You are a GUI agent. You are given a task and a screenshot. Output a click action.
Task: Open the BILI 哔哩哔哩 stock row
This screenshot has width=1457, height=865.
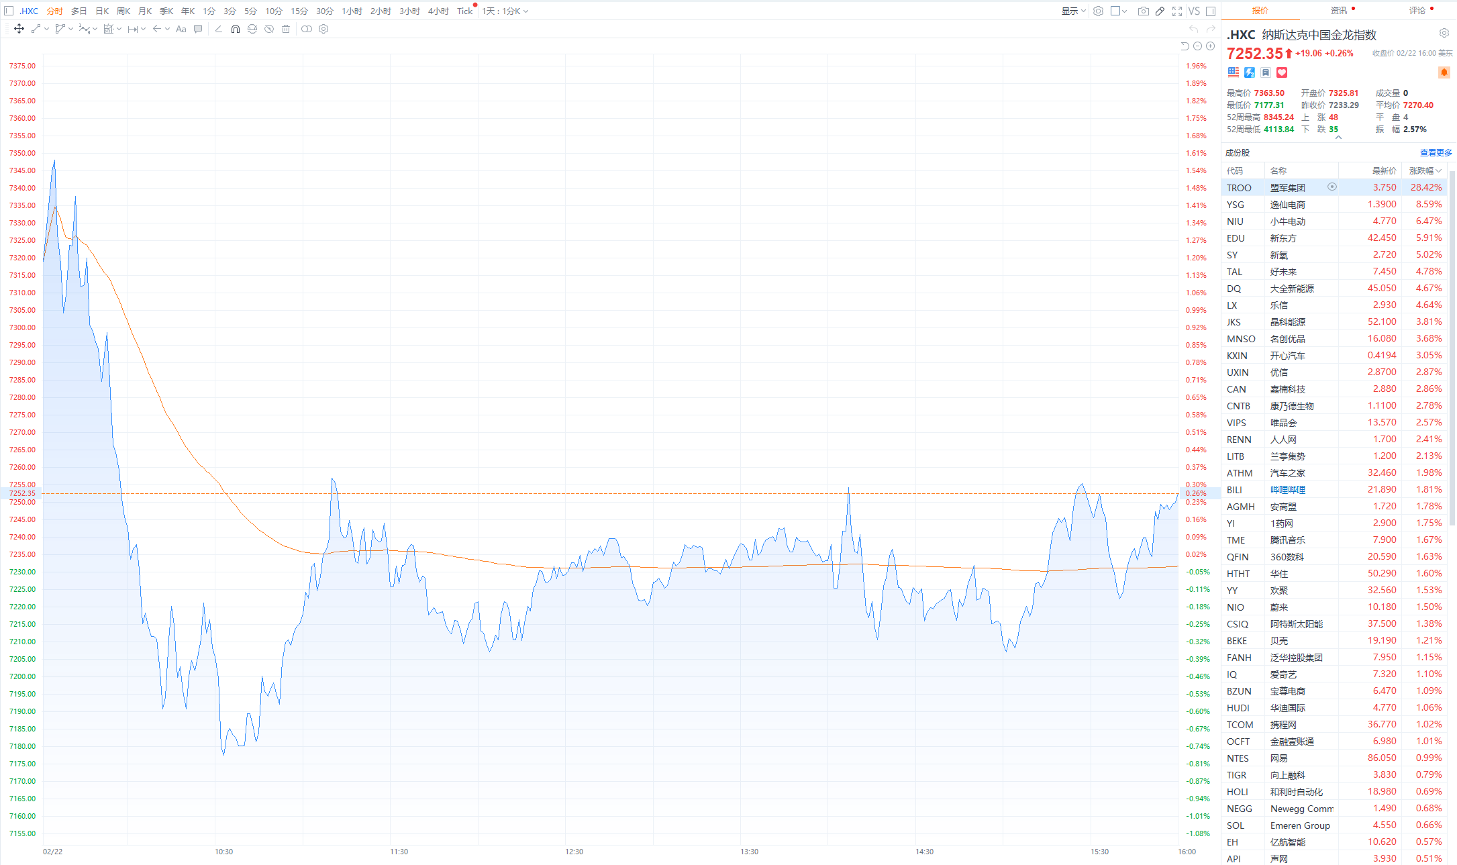pyautogui.click(x=1287, y=490)
